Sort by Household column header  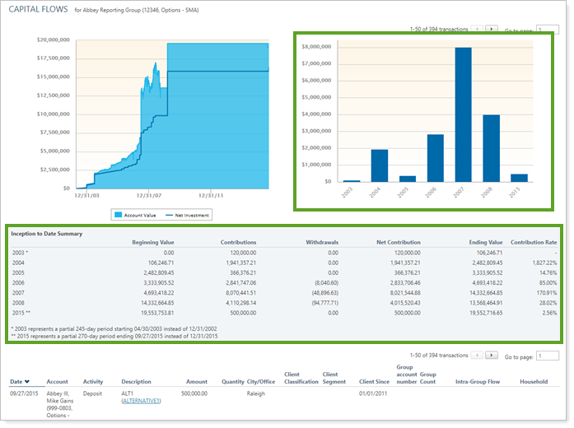[x=534, y=382]
